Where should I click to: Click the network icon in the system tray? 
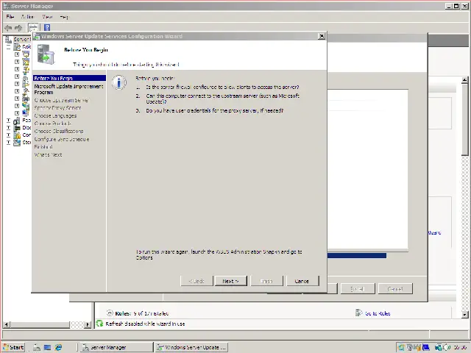[x=439, y=347]
